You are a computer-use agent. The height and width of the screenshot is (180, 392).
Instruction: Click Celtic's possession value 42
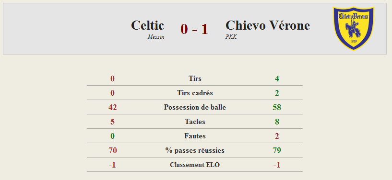click(x=112, y=107)
